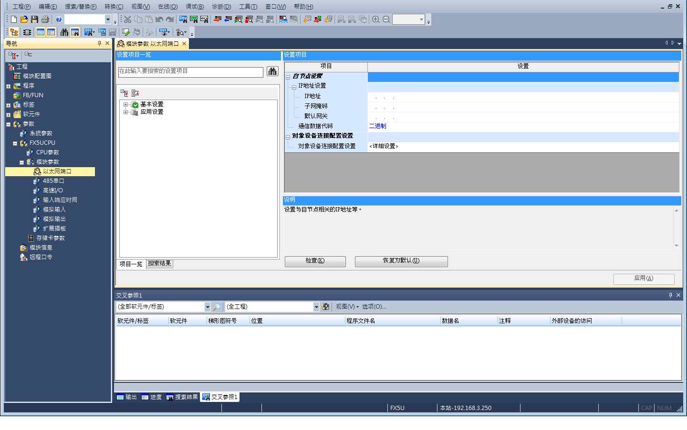
Task: Click 二进制 value for 通信数据代码
Action: [377, 126]
